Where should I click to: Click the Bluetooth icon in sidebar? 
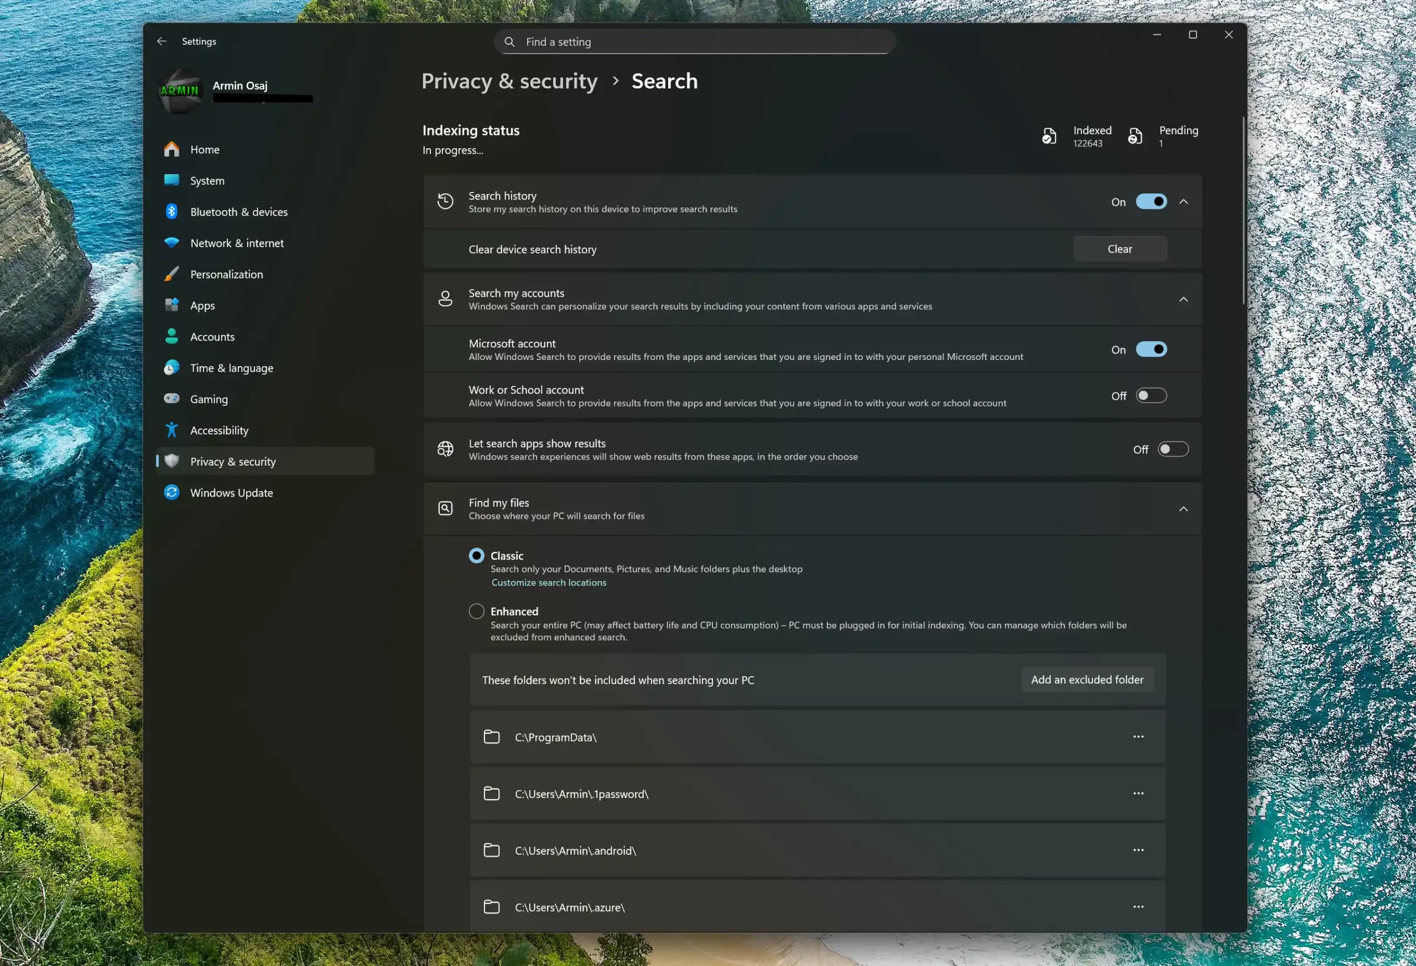coord(172,211)
